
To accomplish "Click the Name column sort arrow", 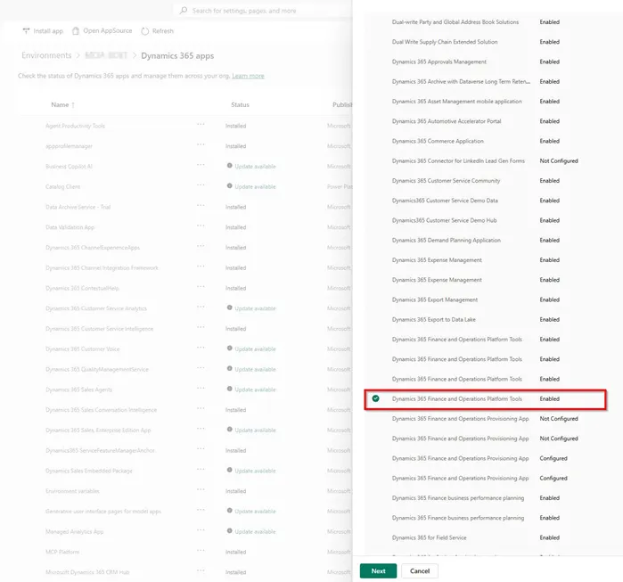I will pyautogui.click(x=73, y=105).
